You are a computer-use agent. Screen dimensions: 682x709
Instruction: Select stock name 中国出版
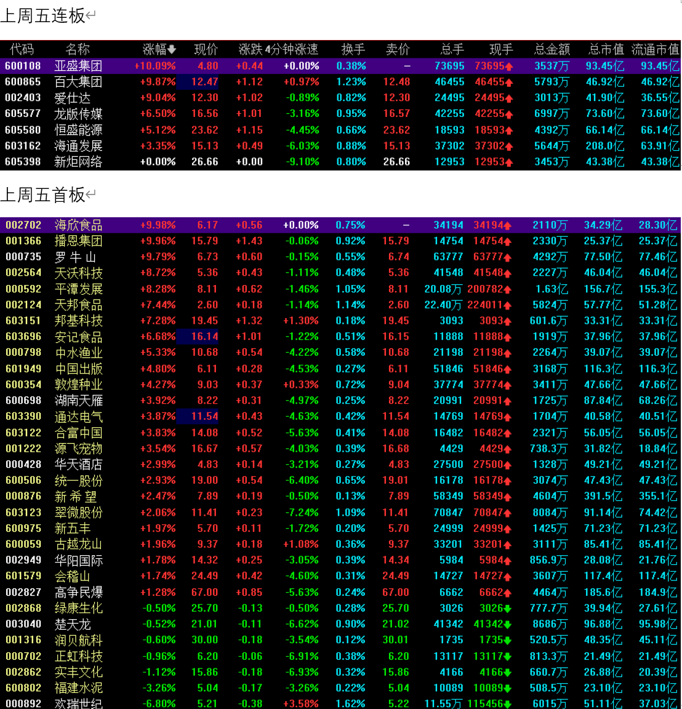[x=78, y=369]
